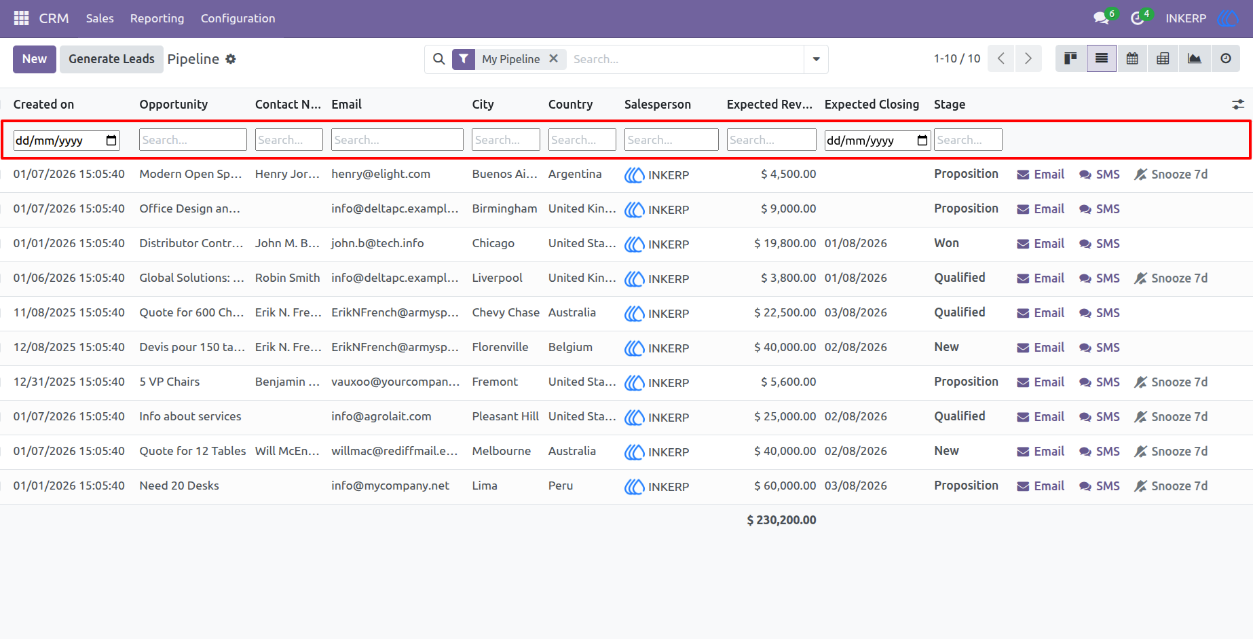Click the Opportunity search filter field
The width and height of the screenshot is (1253, 639).
[x=193, y=140]
